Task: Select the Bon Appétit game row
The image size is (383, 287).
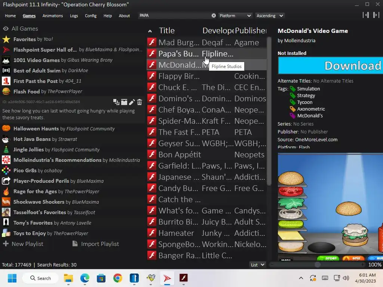Action: point(206,155)
